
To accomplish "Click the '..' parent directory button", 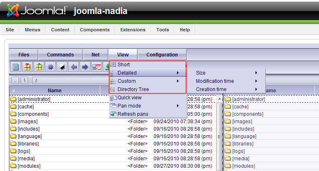I will coord(15,81).
